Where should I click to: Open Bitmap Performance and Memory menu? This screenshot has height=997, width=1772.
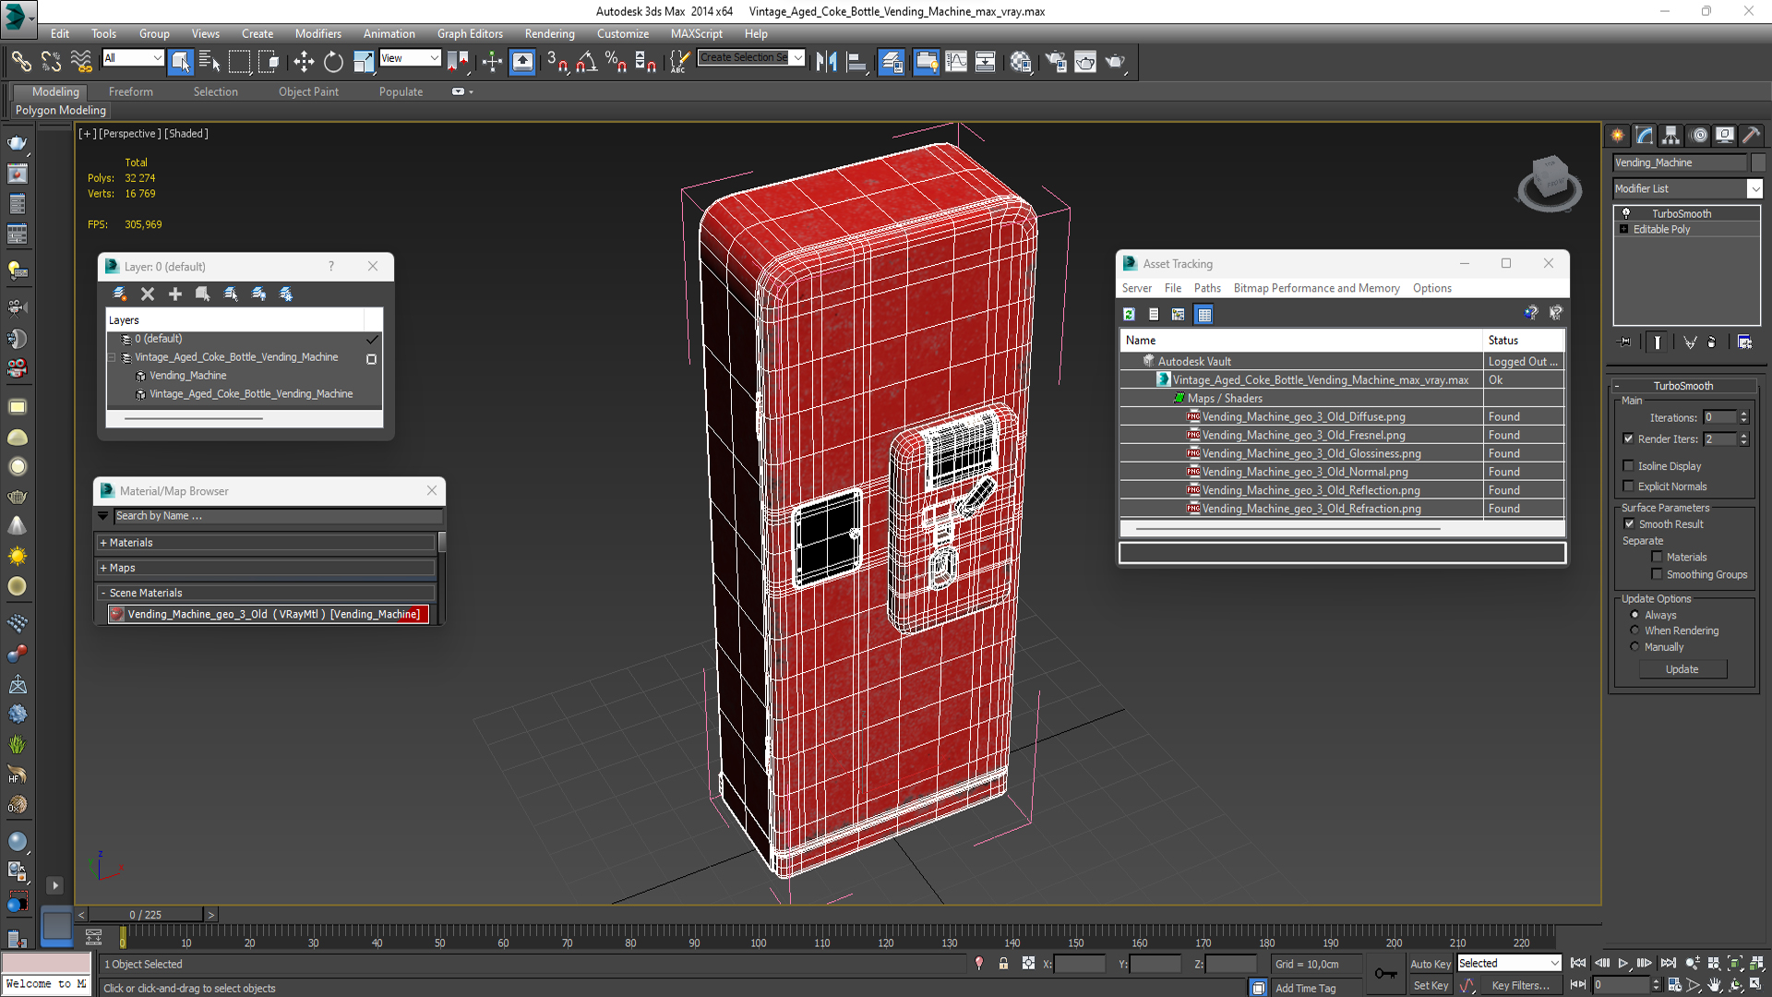(1316, 288)
